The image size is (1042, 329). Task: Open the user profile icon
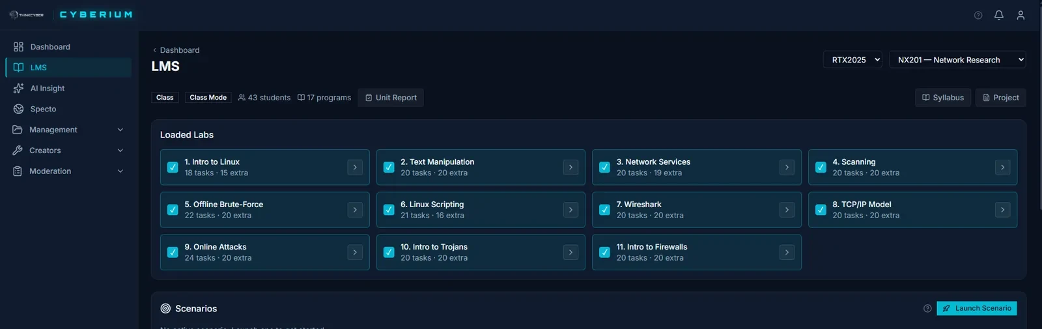(x=1021, y=15)
